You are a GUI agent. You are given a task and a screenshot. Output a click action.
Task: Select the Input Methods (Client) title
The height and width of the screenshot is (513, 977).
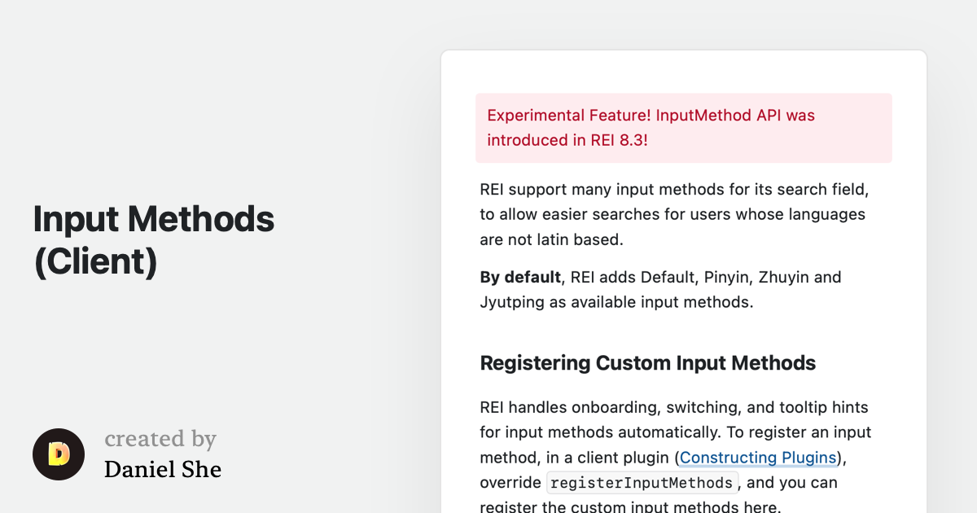154,240
